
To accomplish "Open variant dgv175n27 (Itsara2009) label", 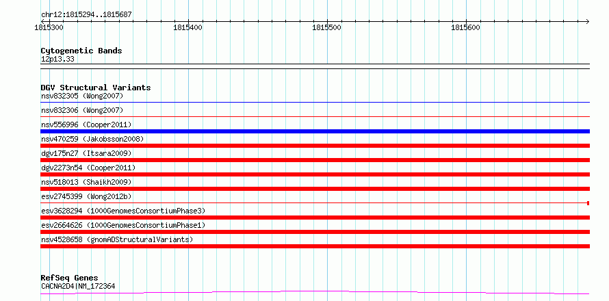I will [86, 153].
